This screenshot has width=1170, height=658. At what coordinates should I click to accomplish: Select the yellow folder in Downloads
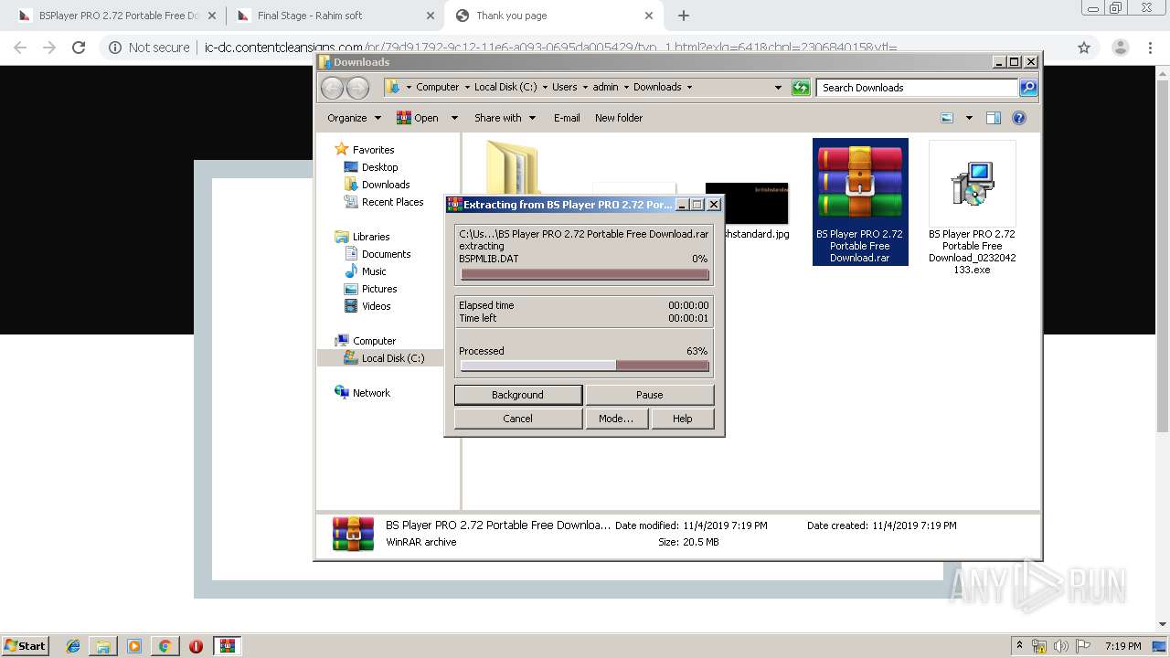(512, 166)
